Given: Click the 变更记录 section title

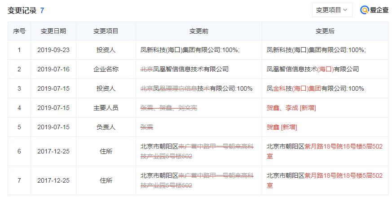Looking at the screenshot, I should pos(22,10).
